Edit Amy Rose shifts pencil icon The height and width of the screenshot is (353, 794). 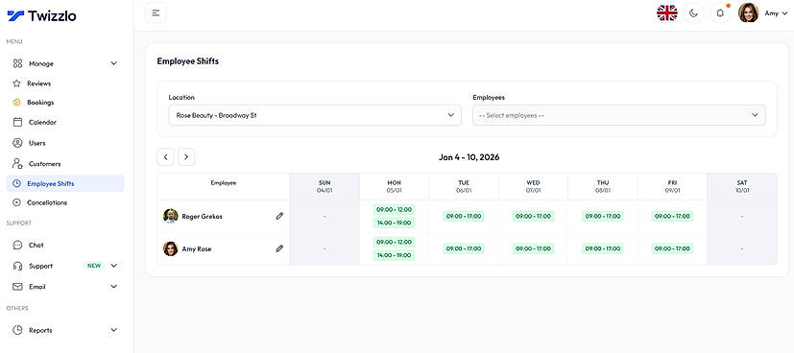279,248
